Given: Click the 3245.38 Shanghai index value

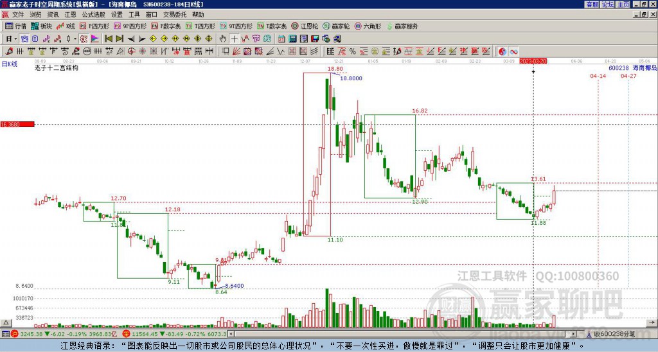Looking at the screenshot, I should coord(31,334).
